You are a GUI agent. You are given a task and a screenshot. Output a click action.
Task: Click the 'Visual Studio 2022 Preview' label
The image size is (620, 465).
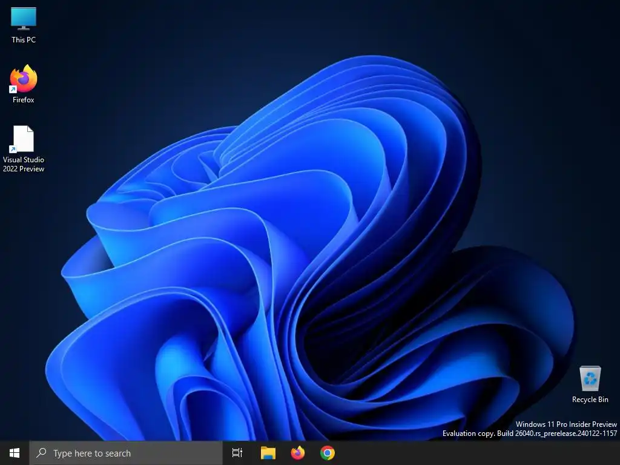[x=24, y=164]
